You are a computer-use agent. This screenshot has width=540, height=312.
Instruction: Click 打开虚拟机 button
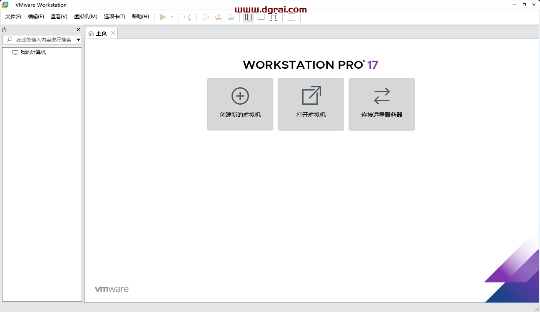(x=311, y=104)
